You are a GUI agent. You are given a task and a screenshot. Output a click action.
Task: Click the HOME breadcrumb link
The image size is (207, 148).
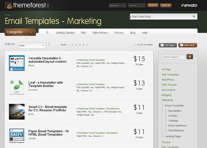click(x=7, y=15)
